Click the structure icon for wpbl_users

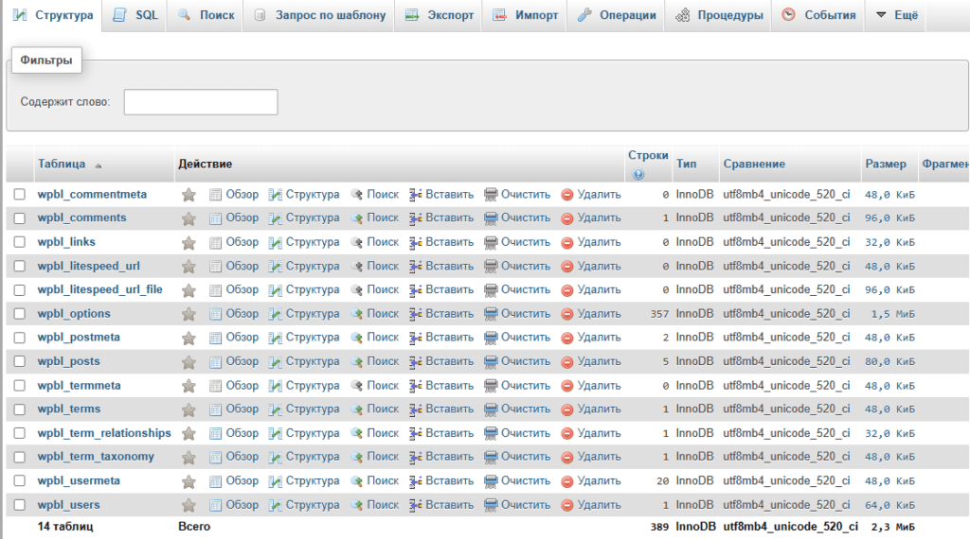pos(276,506)
